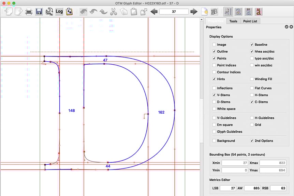This screenshot has height=196, width=294.
Task: Uncheck hhea asc/dsc checkbox
Action: pyautogui.click(x=252, y=51)
